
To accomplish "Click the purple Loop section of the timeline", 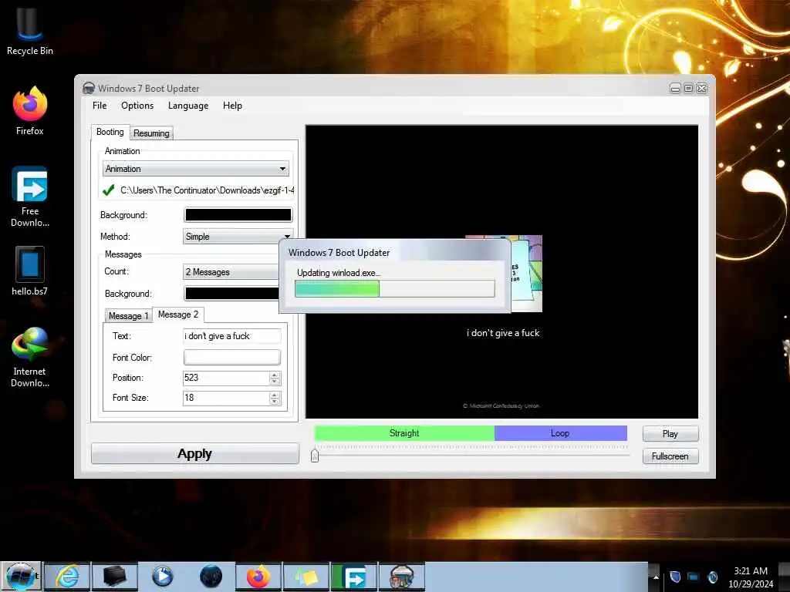I will point(560,433).
